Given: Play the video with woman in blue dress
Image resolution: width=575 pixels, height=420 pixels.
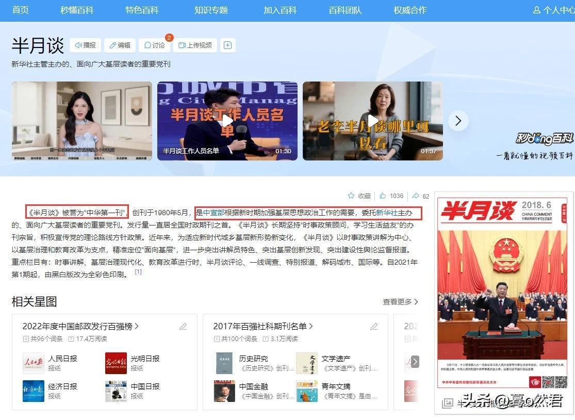Looking at the screenshot, I should [x=82, y=121].
